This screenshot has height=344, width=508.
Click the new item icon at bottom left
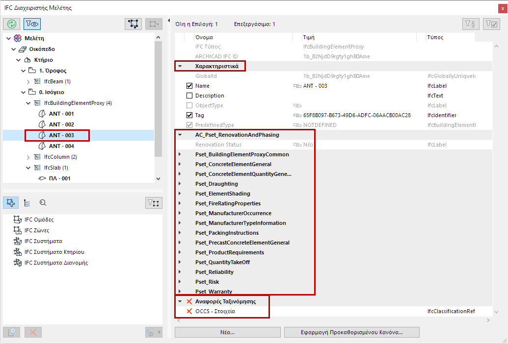[12, 332]
